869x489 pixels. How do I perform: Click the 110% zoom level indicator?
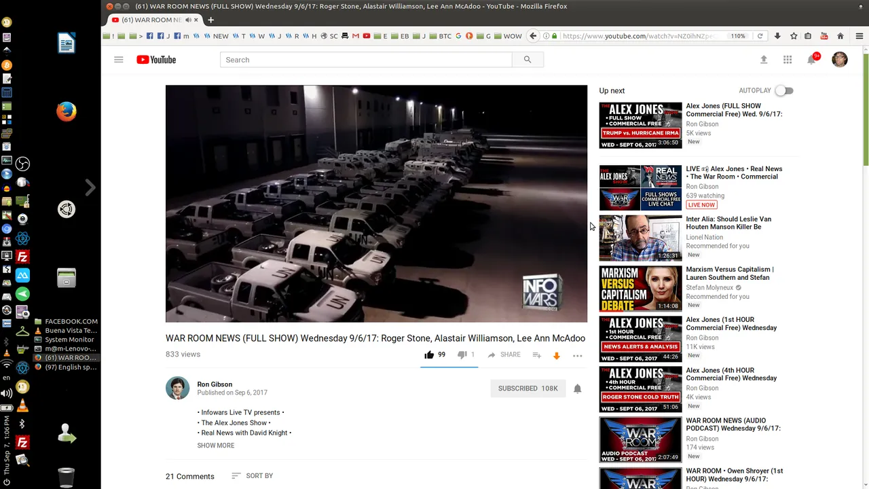pos(738,36)
